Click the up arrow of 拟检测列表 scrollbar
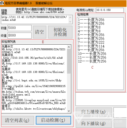 (x=69, y=47)
